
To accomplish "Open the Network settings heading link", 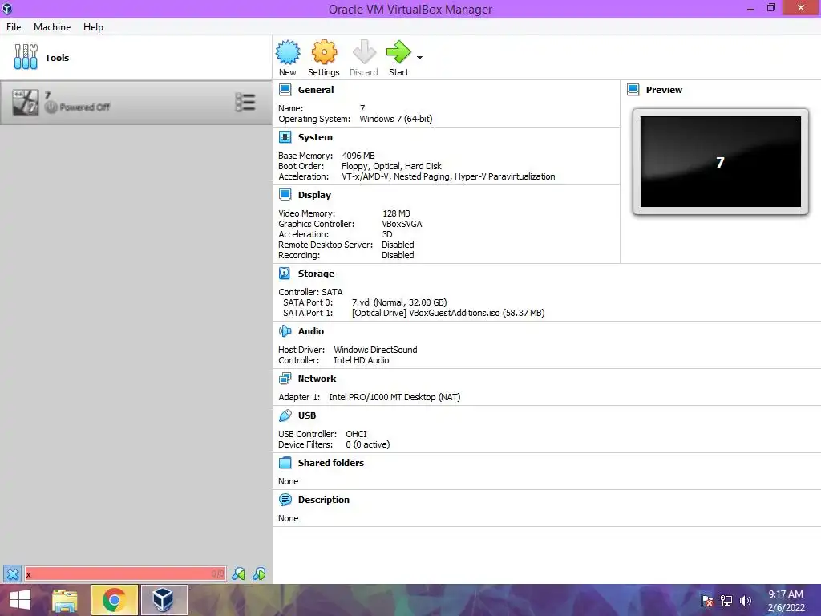I will [x=317, y=379].
